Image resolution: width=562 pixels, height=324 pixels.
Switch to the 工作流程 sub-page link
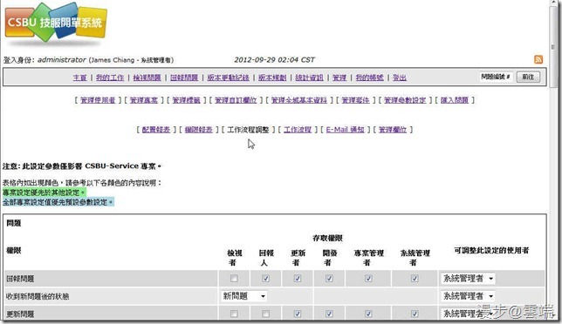298,130
